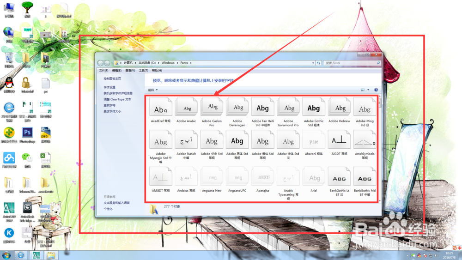Image resolution: width=462 pixels, height=260 pixels.
Task: Open the Windows Start button
Action: click(x=6, y=255)
